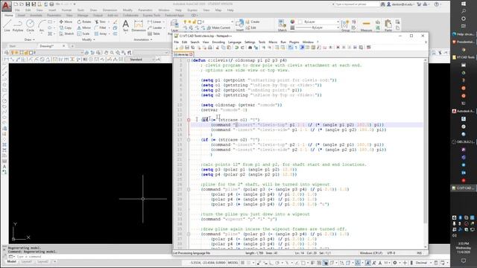Open the Text annotation tool

[125, 25]
